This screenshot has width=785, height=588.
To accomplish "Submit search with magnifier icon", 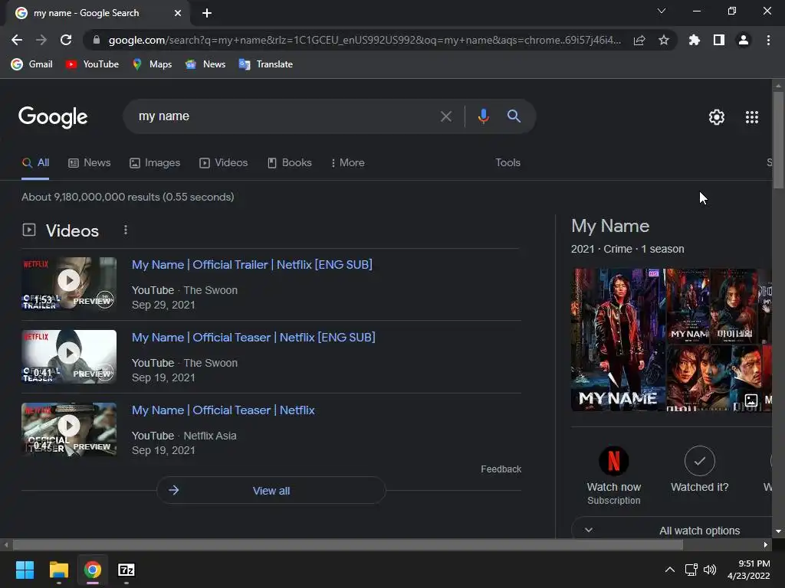I will point(514,116).
